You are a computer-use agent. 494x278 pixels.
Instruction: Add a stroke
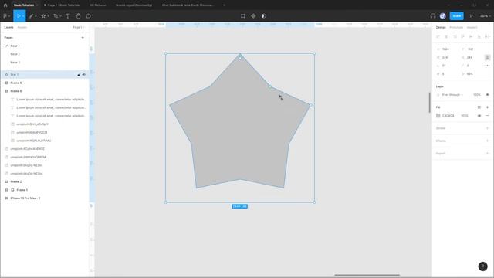[x=487, y=128]
